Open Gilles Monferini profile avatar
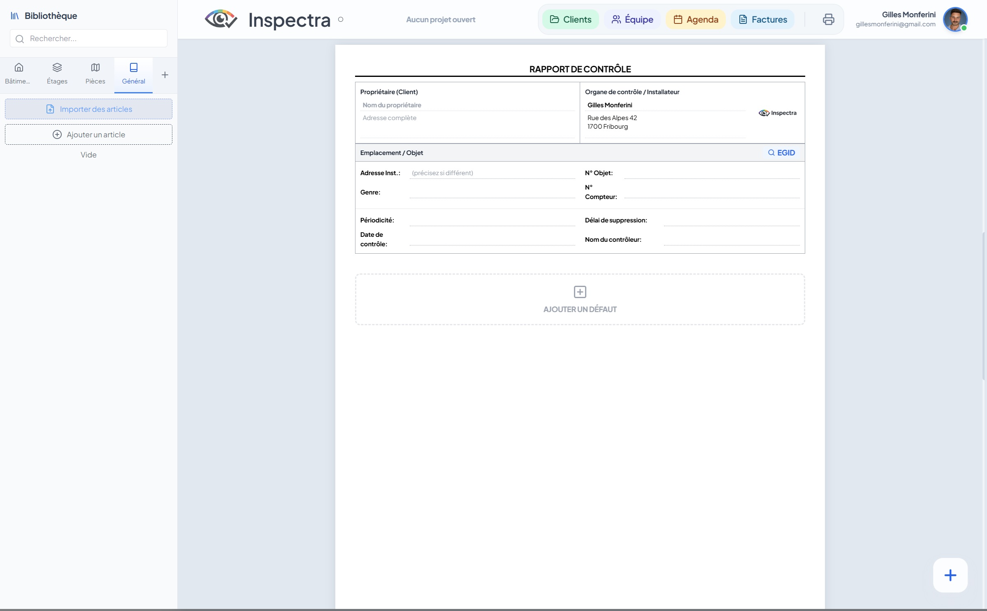 click(954, 19)
